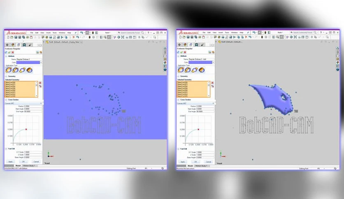Click Save disk icon in right SolidWorks window
344x199 pixels.
(x=188, y=37)
